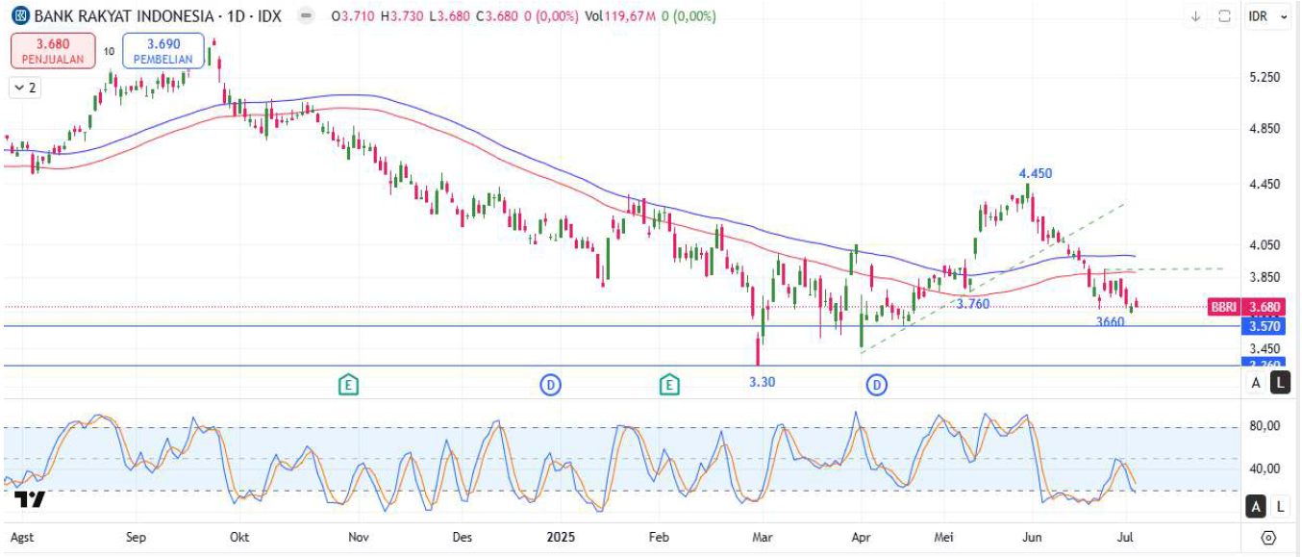Click the Okt label on the time axis

click(241, 537)
